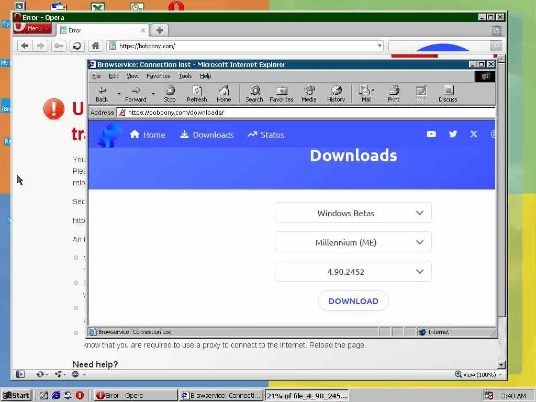Click the DOWNLOAD button
536x402 pixels.
[353, 301]
